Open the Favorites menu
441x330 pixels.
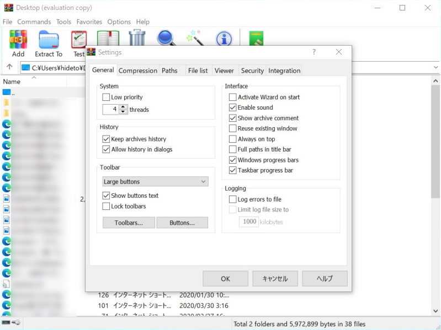[89, 21]
